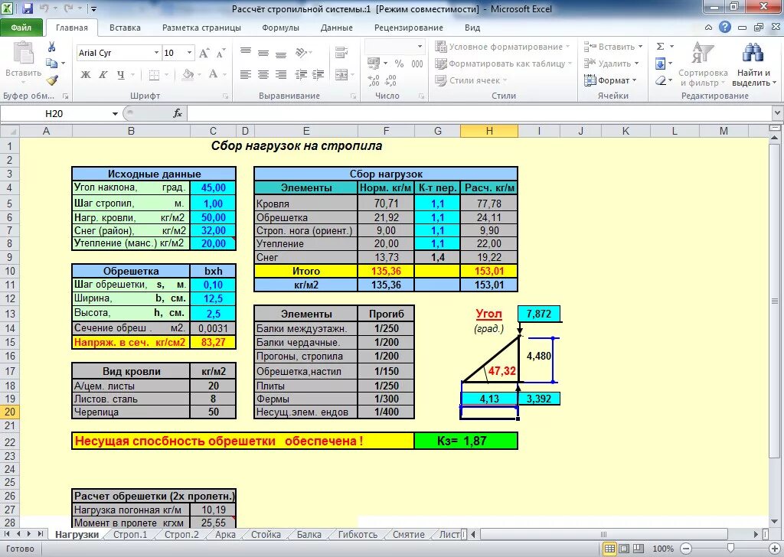Click the thousands separator 000 icon
Screen dimensions: 784x557
(417, 64)
